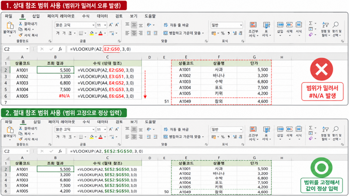Screen dimensions: 349x196
Task: Expand 복사 dropdown arrow in example 1
Action: pos(33,29)
